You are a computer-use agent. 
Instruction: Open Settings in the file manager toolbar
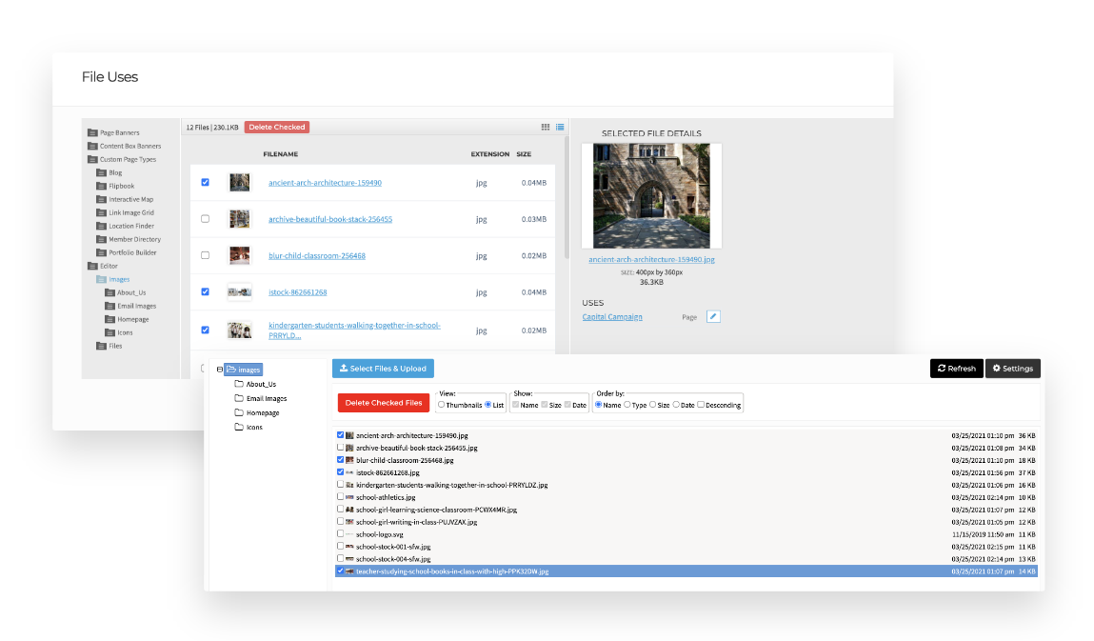coord(1012,369)
